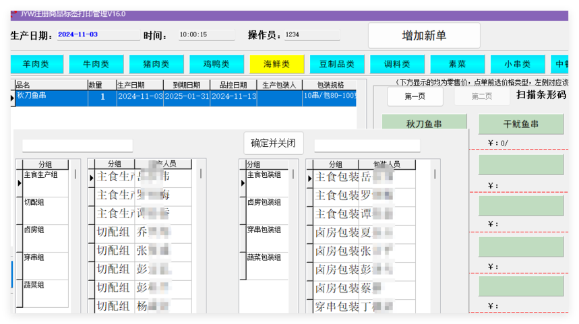Click the search field right of 确定并关闭

tap(367, 145)
